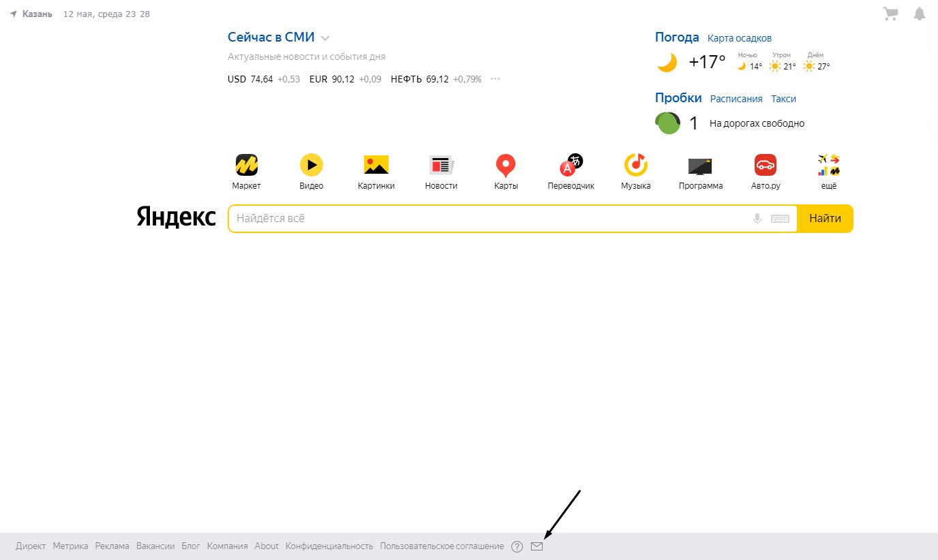Click the Актуальные новости и события дня text

tap(307, 57)
